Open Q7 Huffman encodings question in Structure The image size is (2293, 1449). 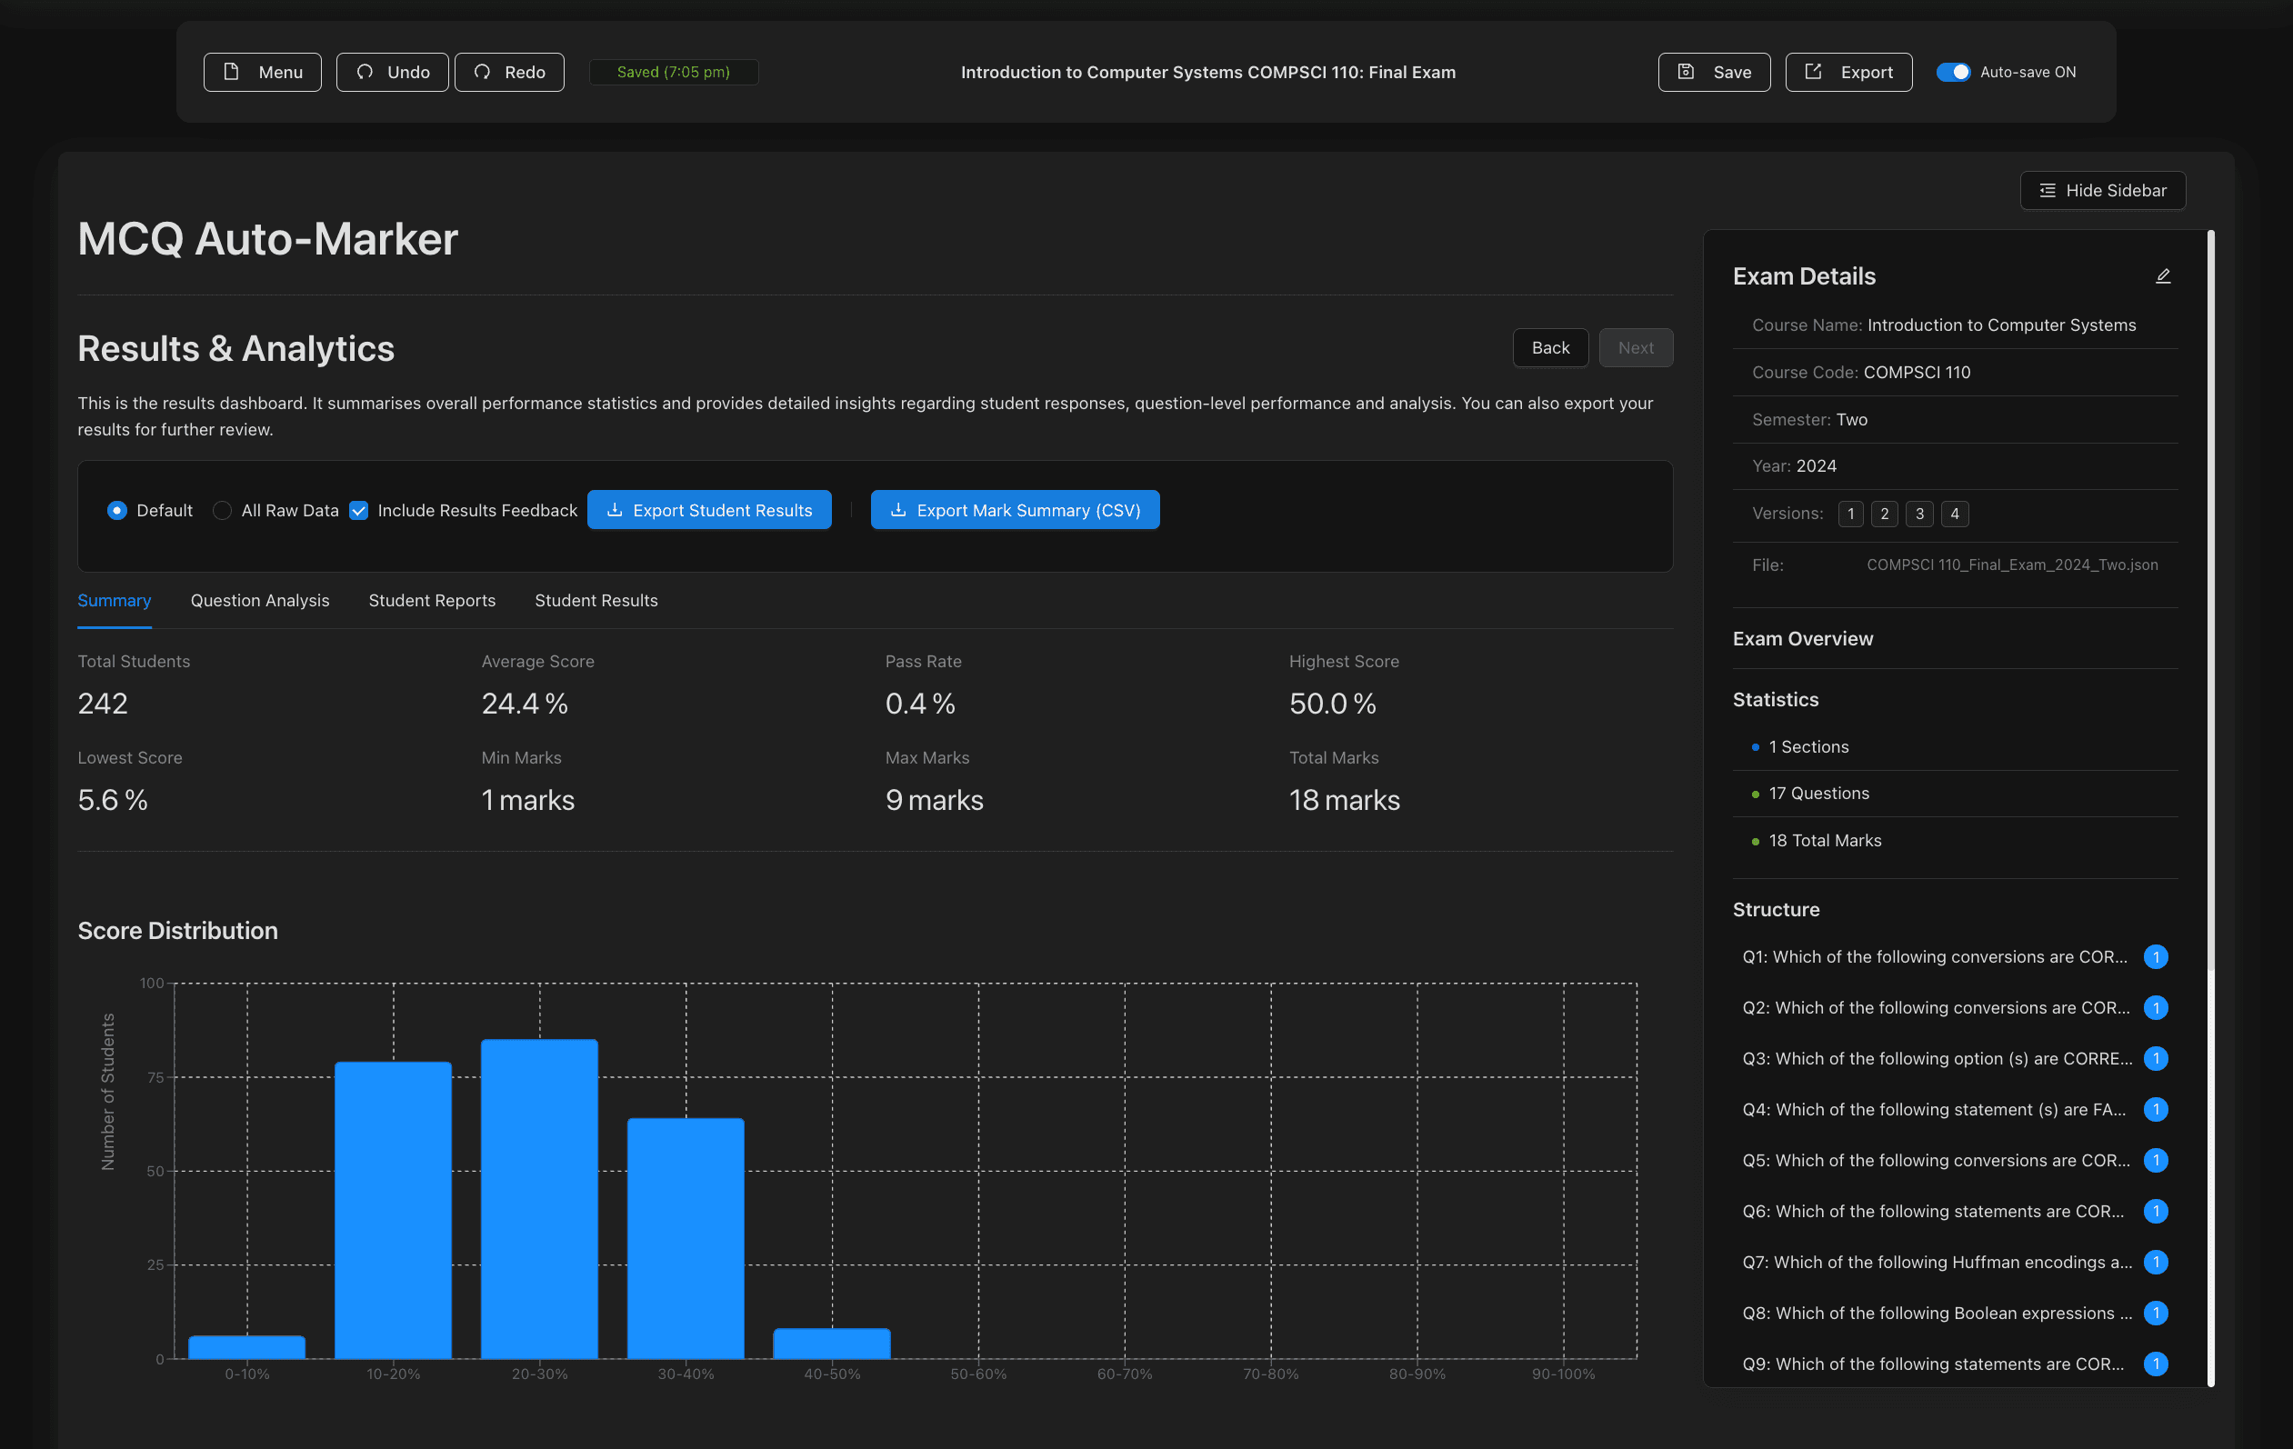click(1936, 1263)
